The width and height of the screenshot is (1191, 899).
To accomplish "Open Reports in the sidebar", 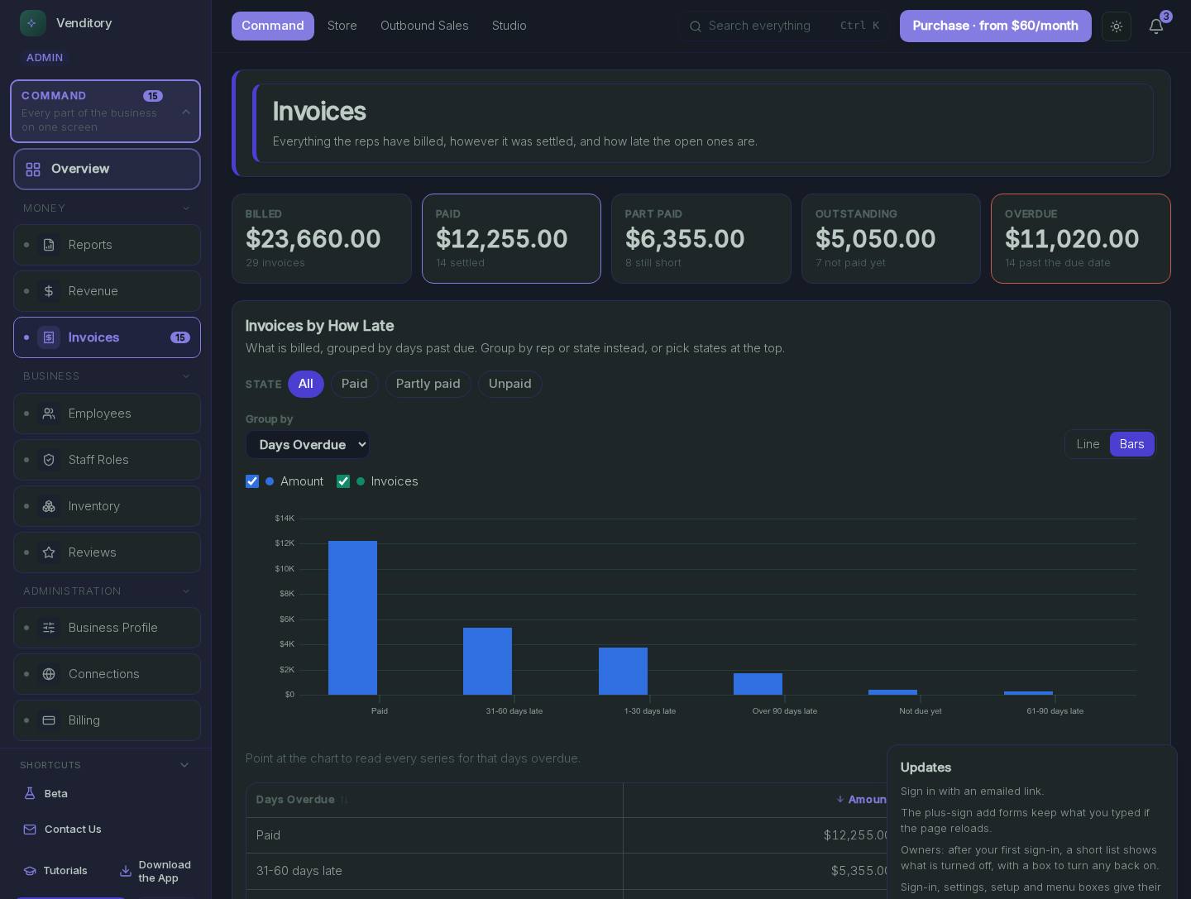I will [107, 245].
